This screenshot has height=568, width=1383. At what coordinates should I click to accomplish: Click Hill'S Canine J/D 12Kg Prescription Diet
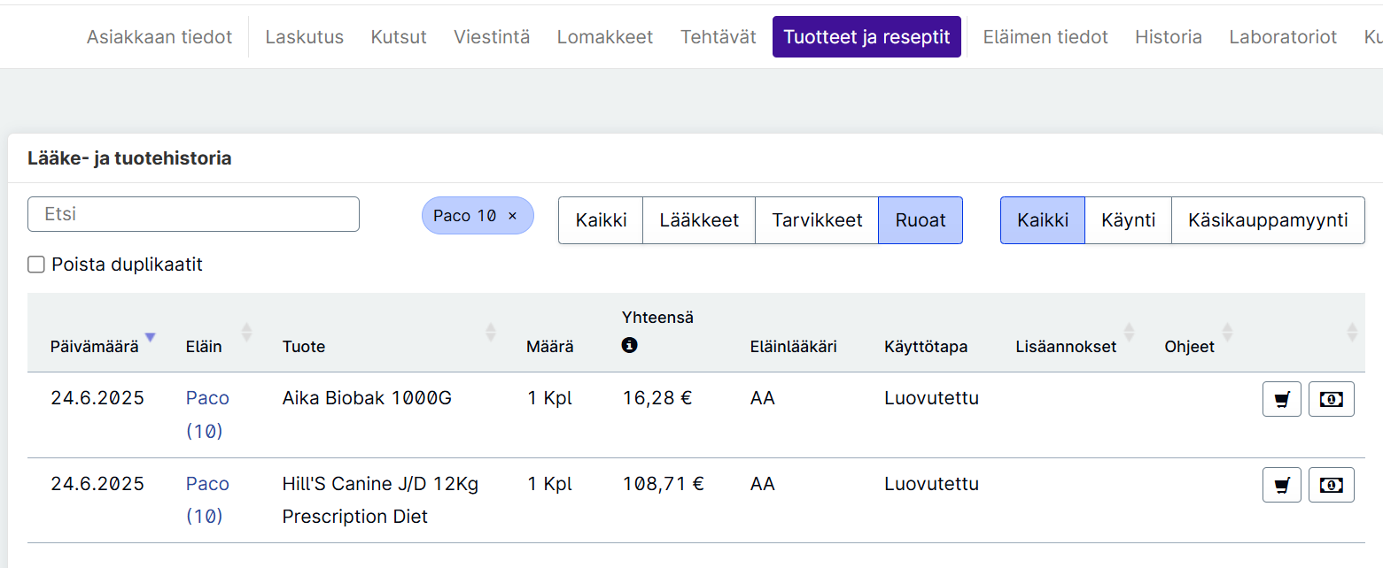tap(380, 500)
